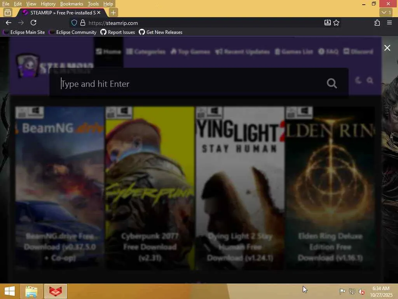Open the Windows Start button
This screenshot has width=398, height=299.
point(10,291)
